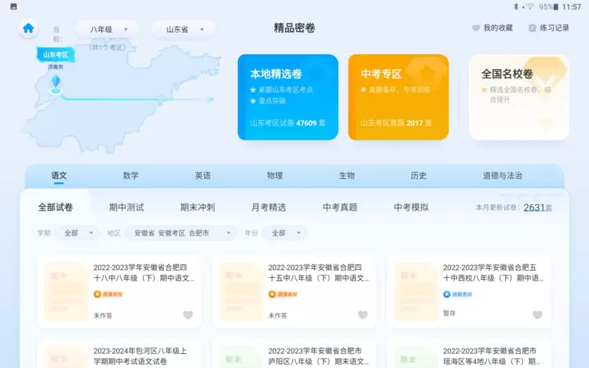The height and width of the screenshot is (368, 589).
Task: Open the 地区 安徽省 合肥市 dropdown
Action: pyautogui.click(x=182, y=233)
